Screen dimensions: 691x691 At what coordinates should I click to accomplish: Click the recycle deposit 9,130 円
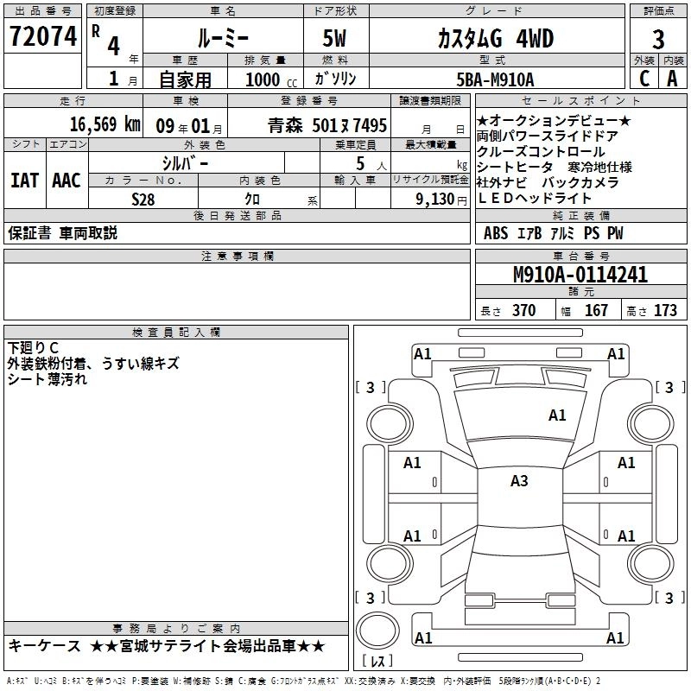pyautogui.click(x=441, y=200)
